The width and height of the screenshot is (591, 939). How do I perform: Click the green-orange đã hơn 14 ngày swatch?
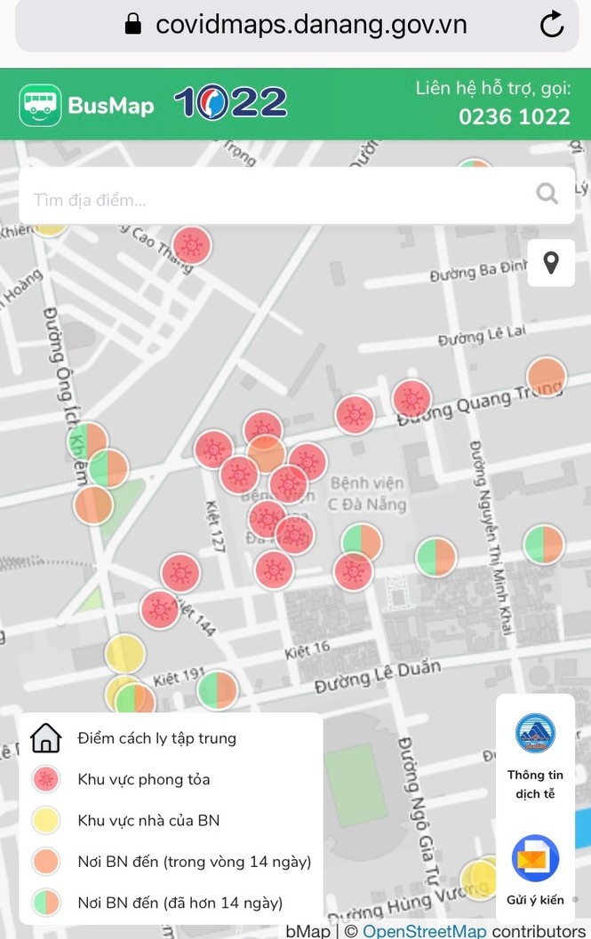click(x=46, y=902)
